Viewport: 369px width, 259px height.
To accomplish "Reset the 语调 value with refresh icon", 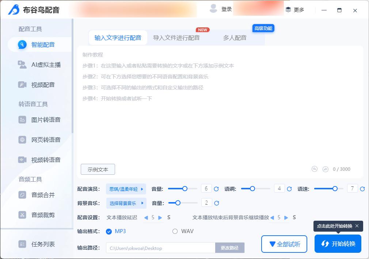I will click(289, 189).
